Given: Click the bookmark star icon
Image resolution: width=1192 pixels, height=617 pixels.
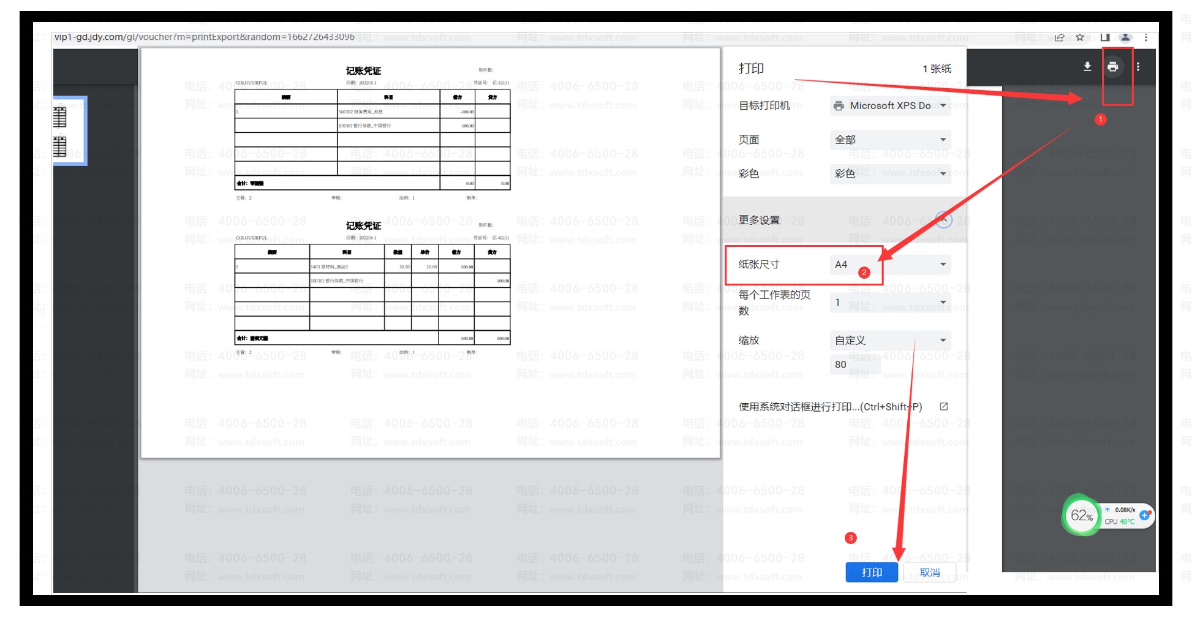Looking at the screenshot, I should click(x=1080, y=37).
